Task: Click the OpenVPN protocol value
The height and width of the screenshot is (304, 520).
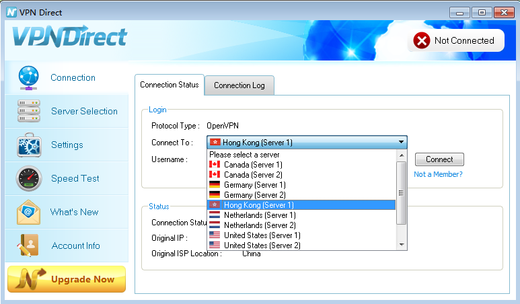Action: point(223,126)
